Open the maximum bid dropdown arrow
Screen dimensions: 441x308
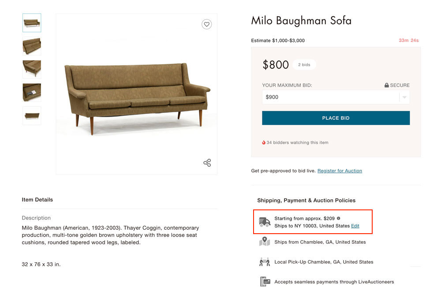404,97
